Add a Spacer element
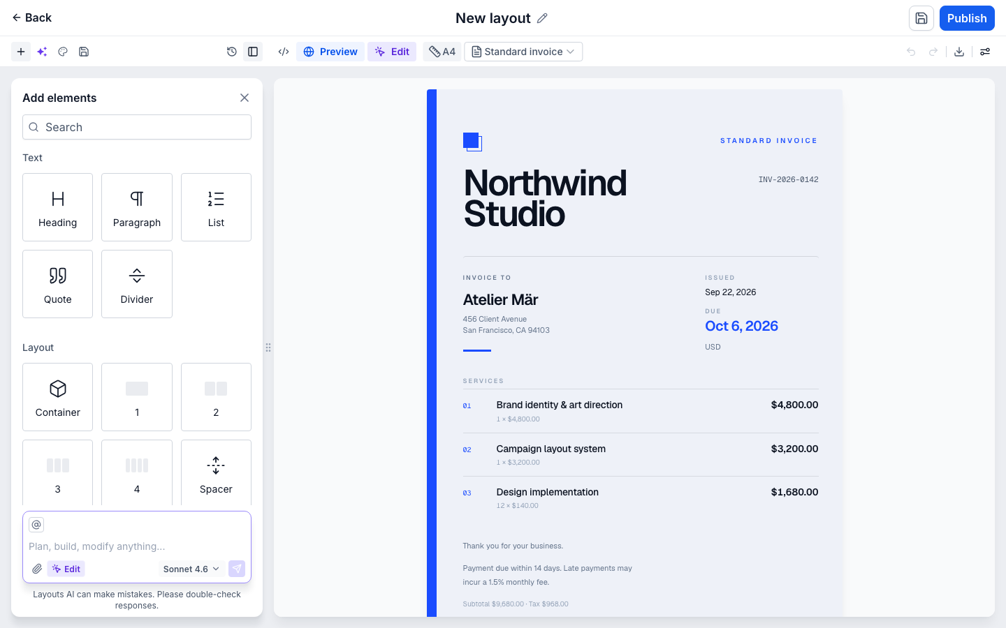The image size is (1006, 628). pos(216,472)
